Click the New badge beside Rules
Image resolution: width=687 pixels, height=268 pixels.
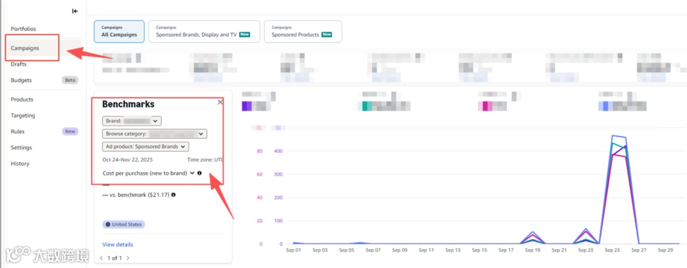(70, 131)
